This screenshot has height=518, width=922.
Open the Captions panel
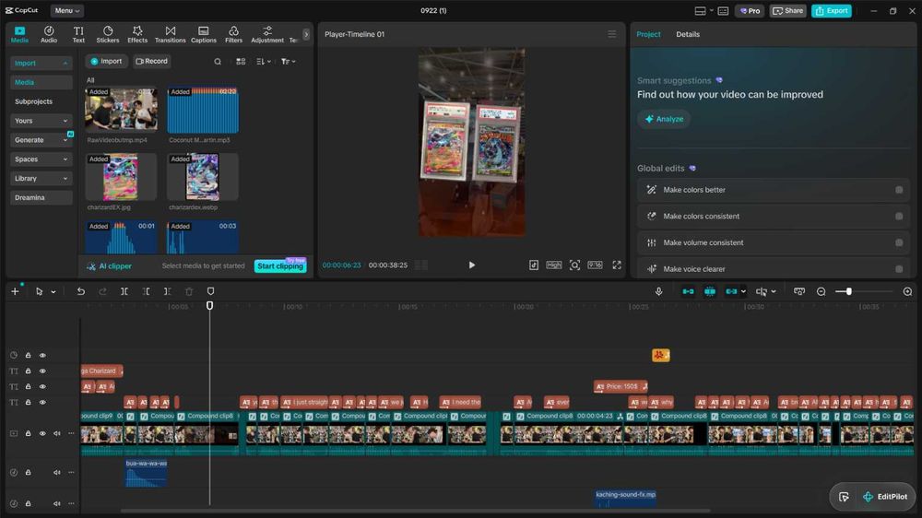(x=204, y=34)
